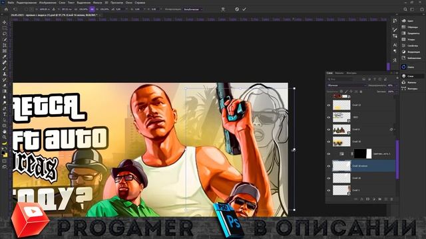Switch to the Контуры tab in Layers panel
The image size is (426, 239).
[x=351, y=73]
